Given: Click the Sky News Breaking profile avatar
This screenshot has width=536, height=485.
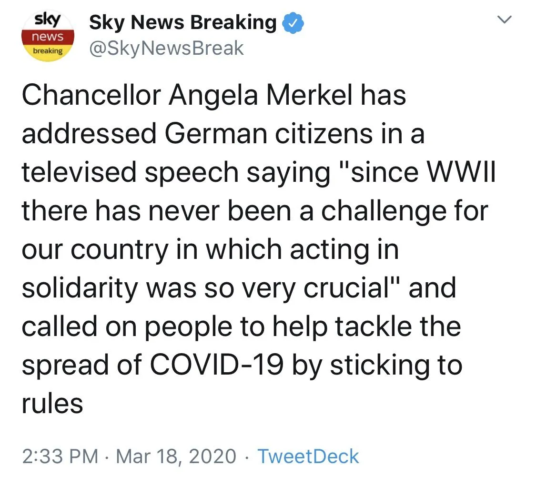Looking at the screenshot, I should 49,37.
